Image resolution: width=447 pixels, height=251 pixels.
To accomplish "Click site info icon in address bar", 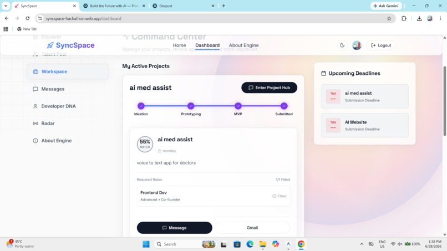I will (40, 18).
